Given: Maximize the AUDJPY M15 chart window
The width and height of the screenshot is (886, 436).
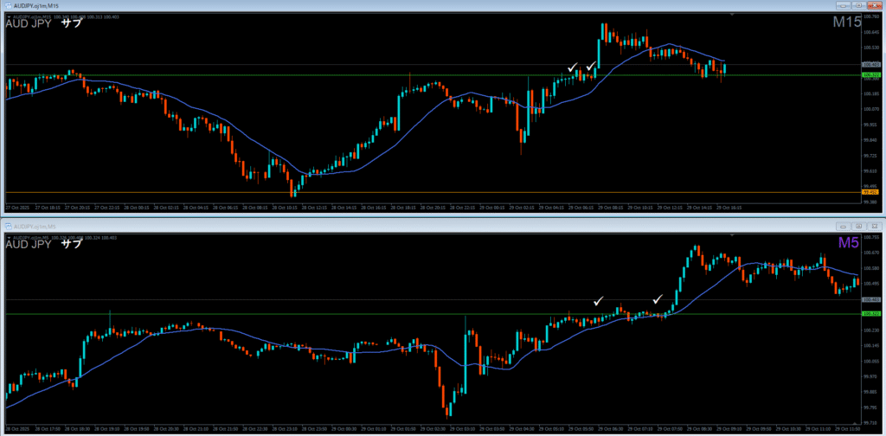Looking at the screenshot, I should click(858, 5).
